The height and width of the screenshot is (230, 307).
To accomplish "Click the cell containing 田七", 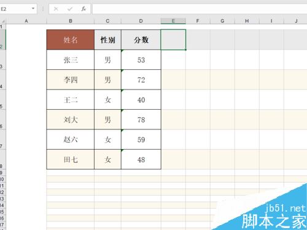I will 71,159.
